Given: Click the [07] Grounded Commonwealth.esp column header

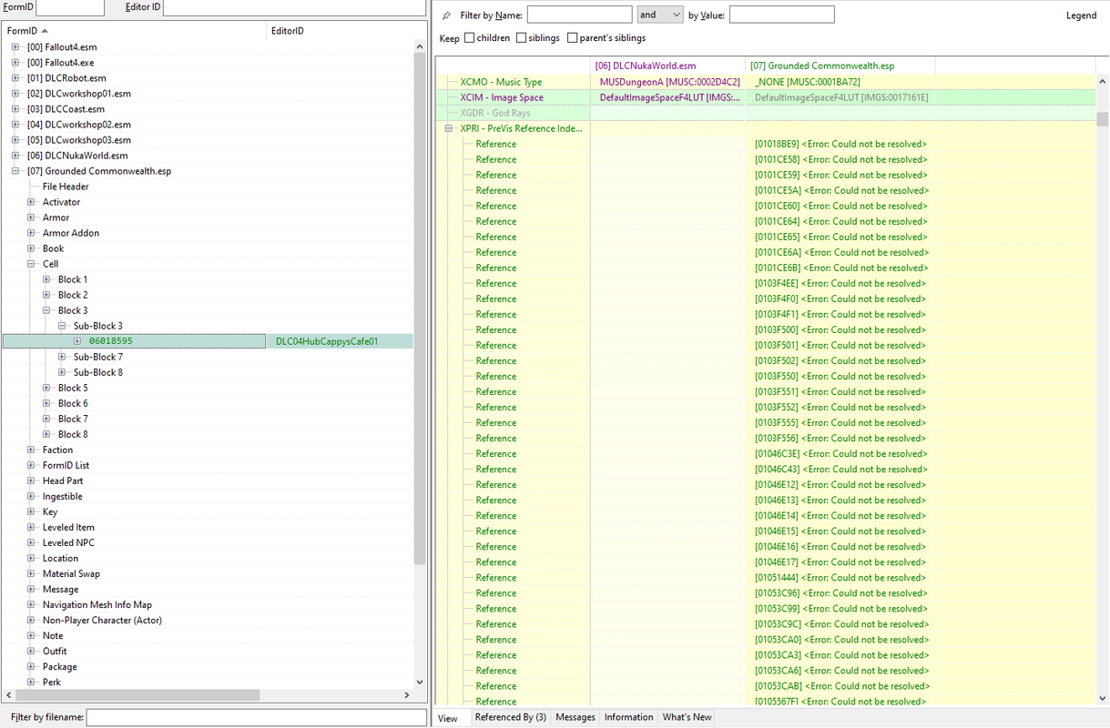Looking at the screenshot, I should tap(840, 66).
